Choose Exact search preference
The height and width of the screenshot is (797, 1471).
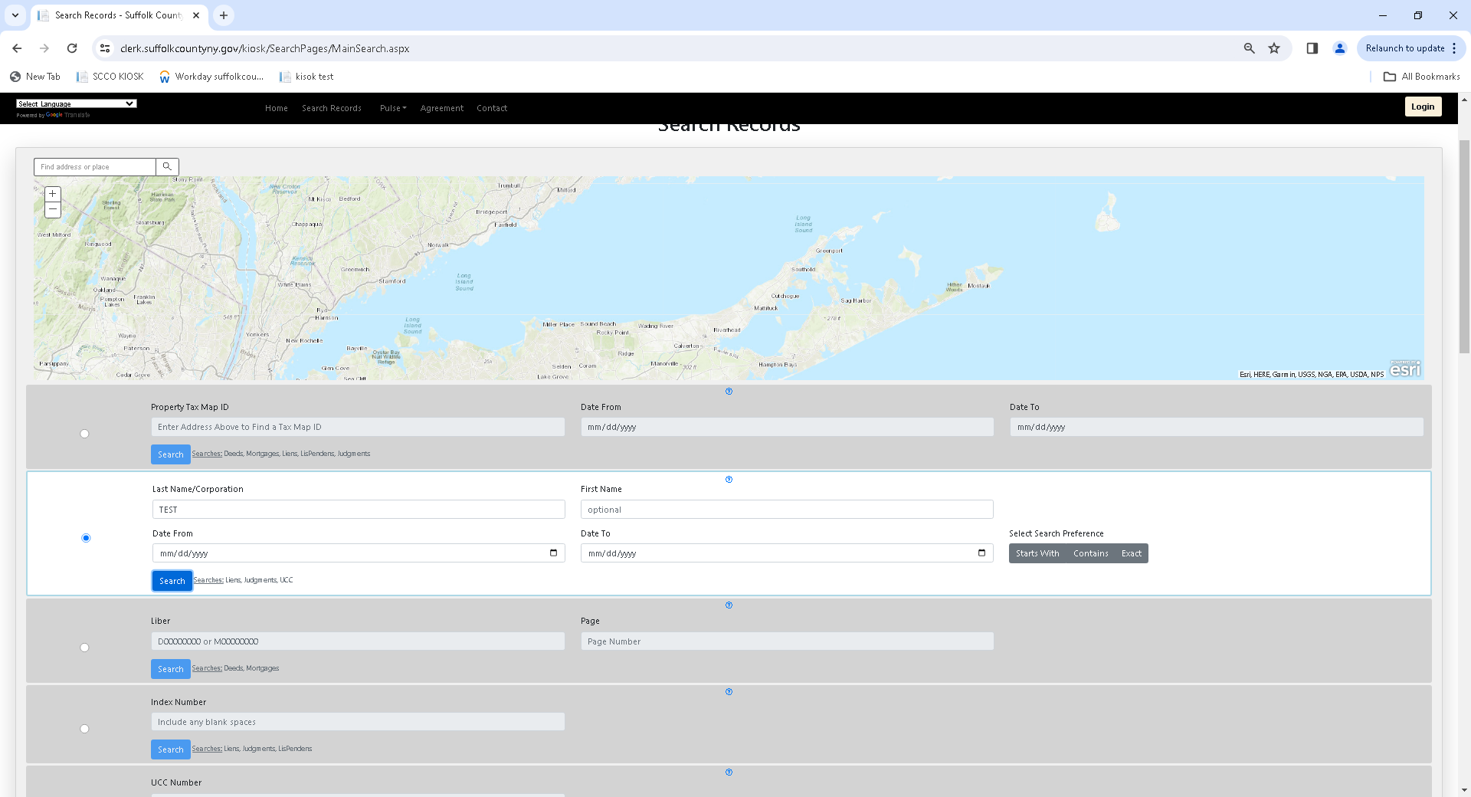click(1132, 553)
